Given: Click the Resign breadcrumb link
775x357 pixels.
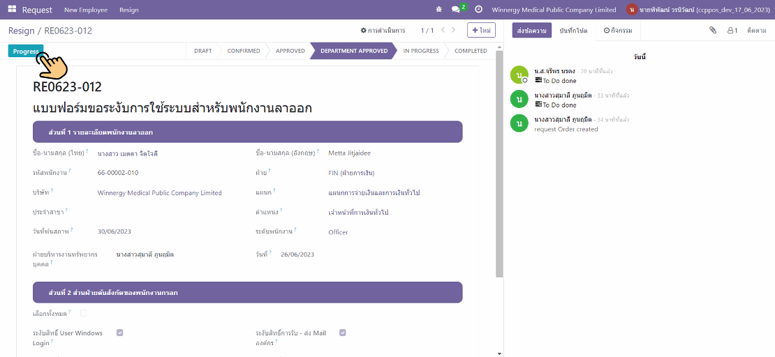Looking at the screenshot, I should tap(21, 31).
